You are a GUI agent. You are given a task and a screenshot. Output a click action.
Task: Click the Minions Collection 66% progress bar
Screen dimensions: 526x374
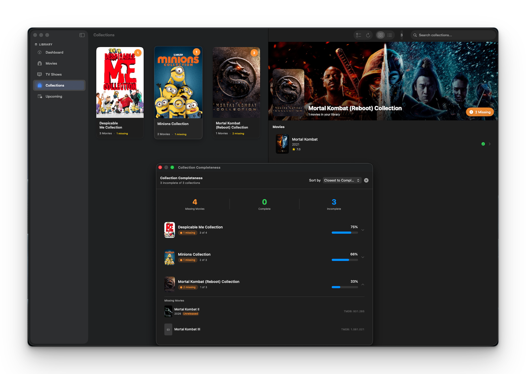tap(344, 260)
